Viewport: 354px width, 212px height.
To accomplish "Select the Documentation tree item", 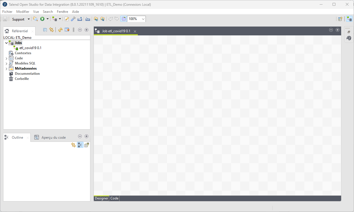I will click(x=27, y=74).
